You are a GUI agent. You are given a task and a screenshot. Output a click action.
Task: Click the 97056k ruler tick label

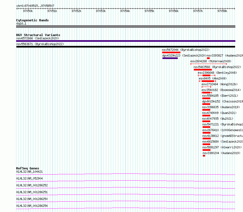point(174,11)
